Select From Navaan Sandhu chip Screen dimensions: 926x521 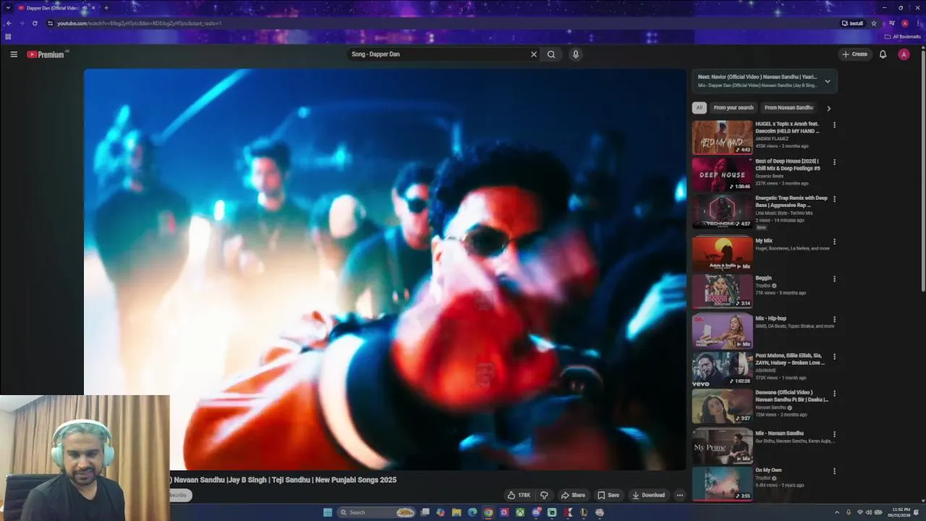point(789,108)
